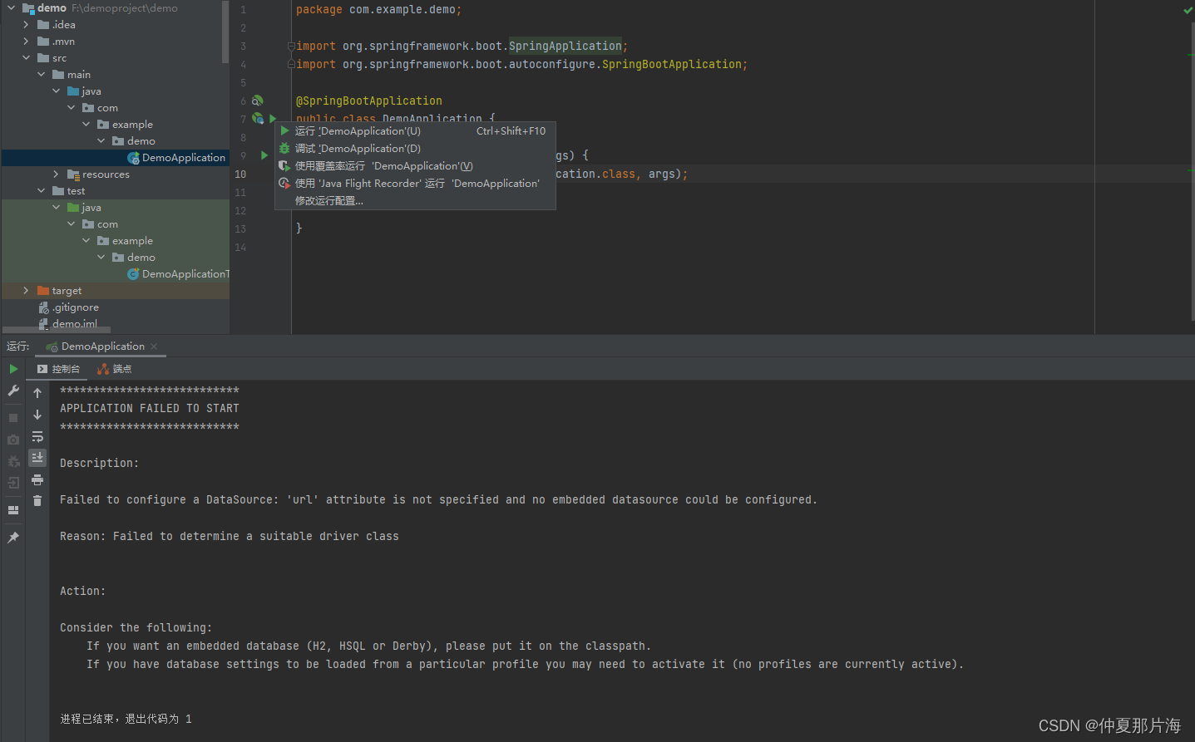Click run gutter arrow on line 7

(273, 119)
